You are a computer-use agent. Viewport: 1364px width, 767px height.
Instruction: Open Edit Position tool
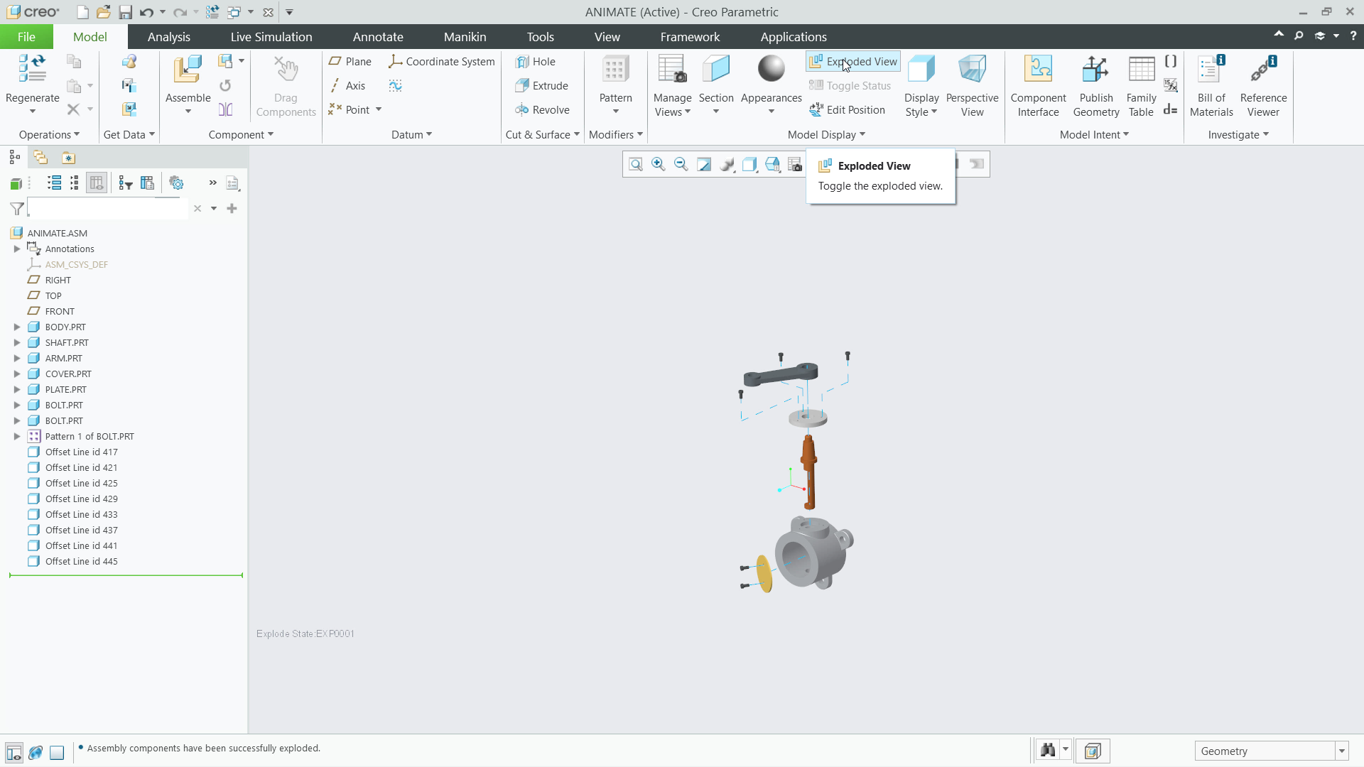tap(848, 110)
